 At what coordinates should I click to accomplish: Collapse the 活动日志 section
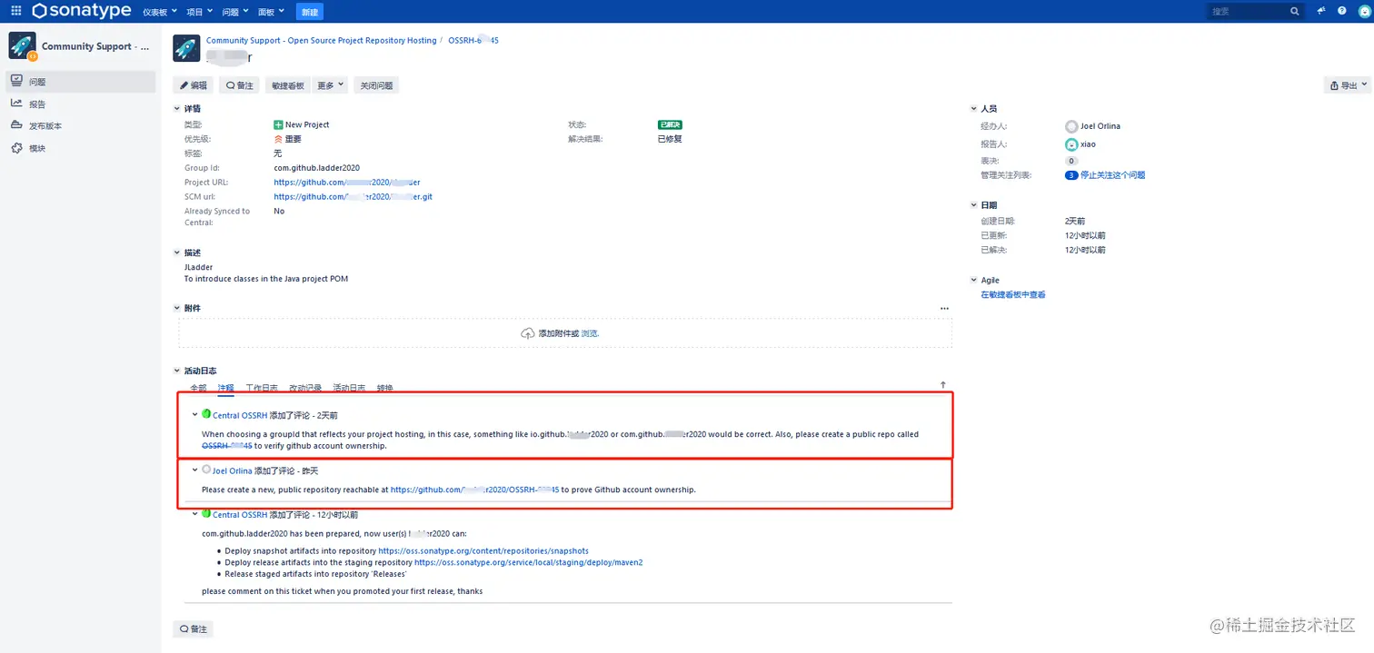pos(177,371)
